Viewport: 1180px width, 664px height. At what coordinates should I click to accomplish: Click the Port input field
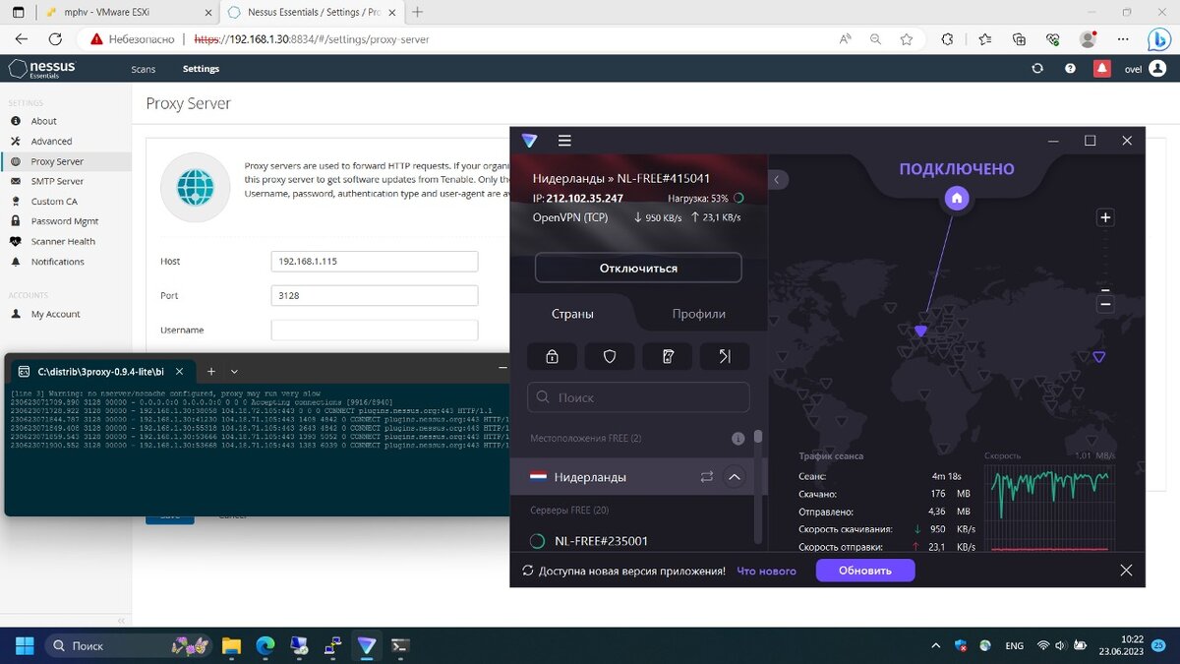click(x=374, y=295)
